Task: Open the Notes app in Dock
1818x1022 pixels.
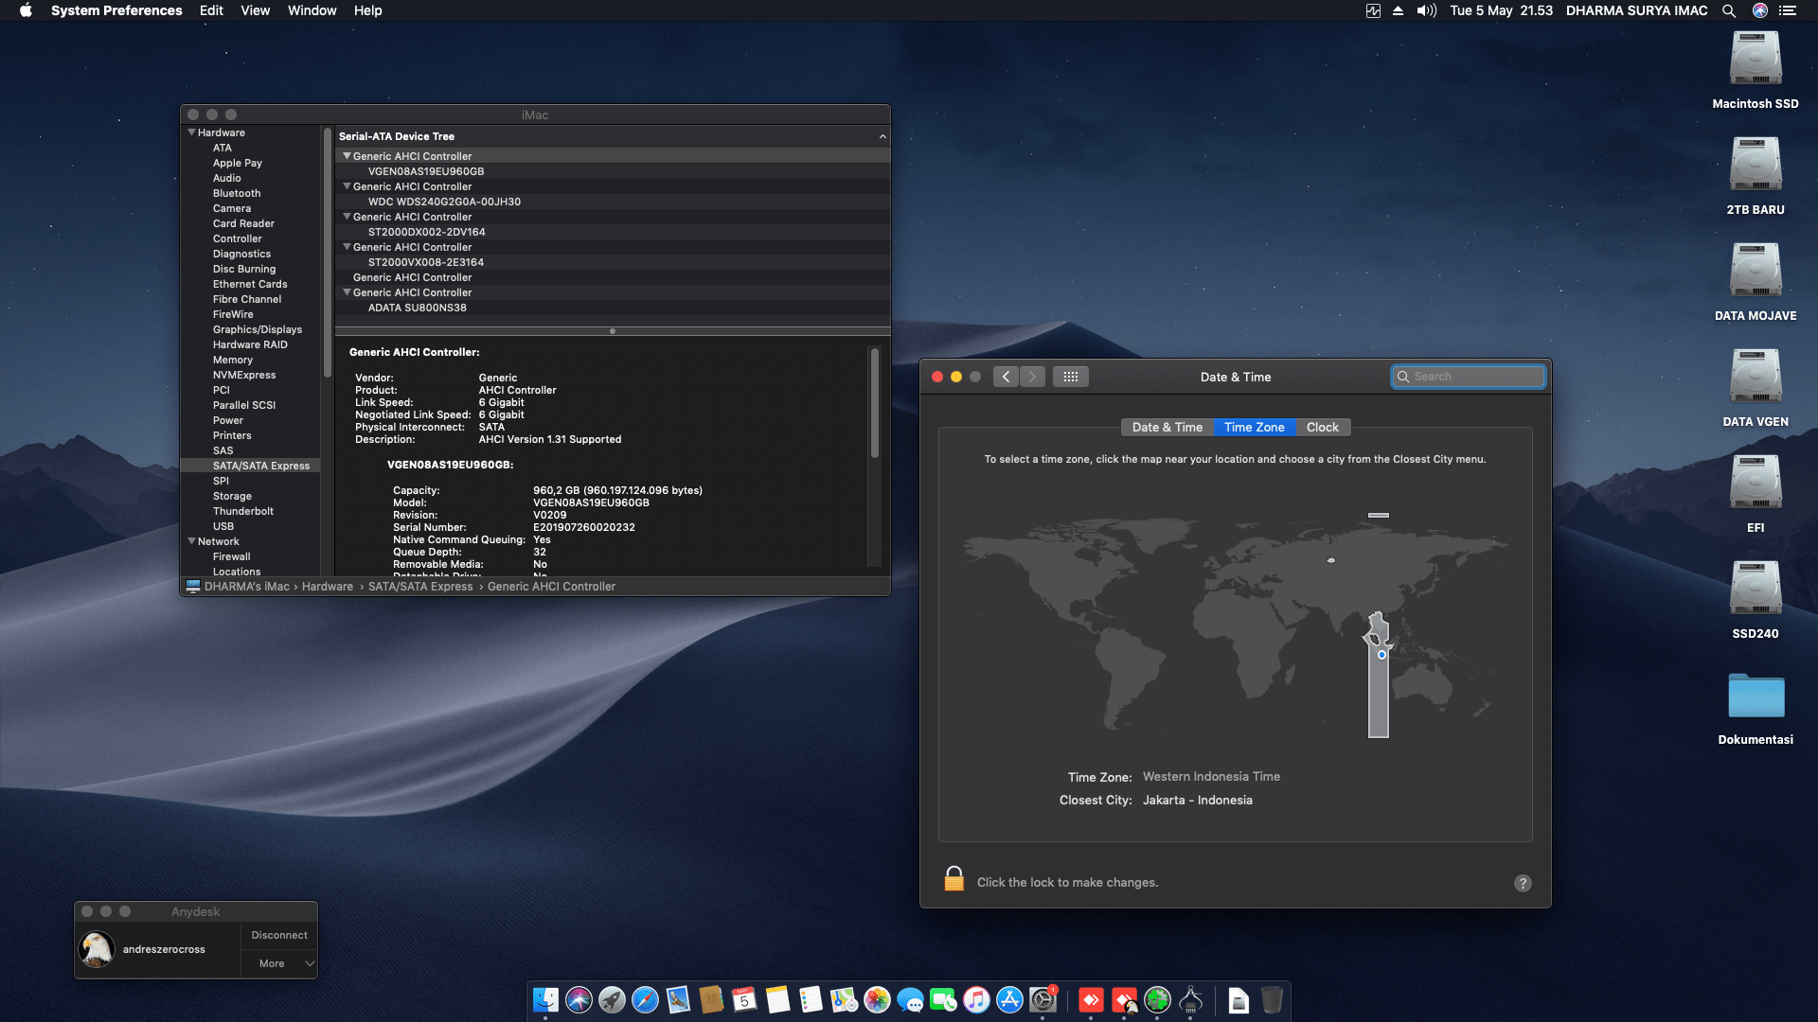Action: point(777,999)
